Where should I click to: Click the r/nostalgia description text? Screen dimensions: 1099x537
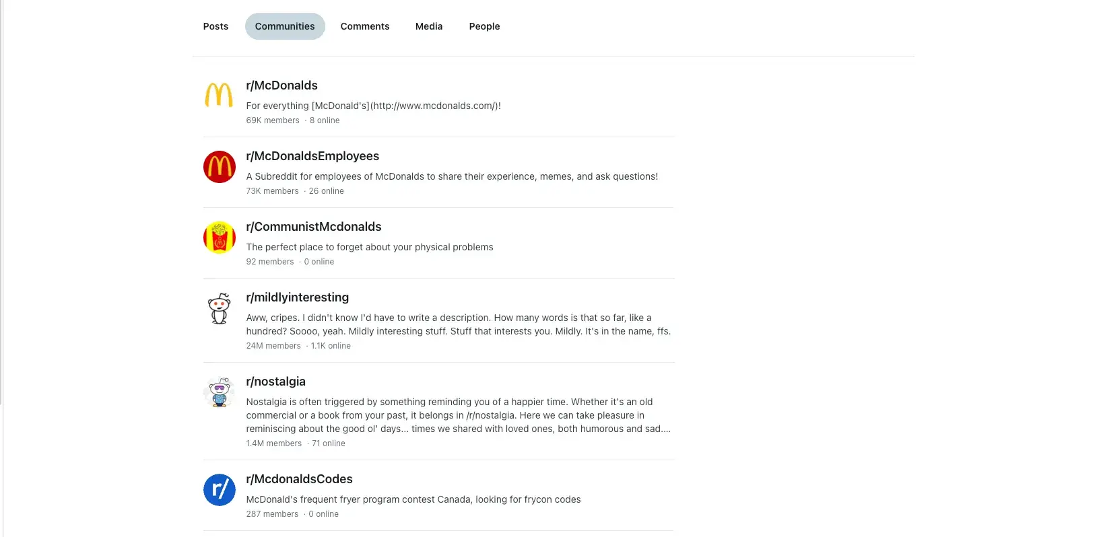pyautogui.click(x=458, y=415)
